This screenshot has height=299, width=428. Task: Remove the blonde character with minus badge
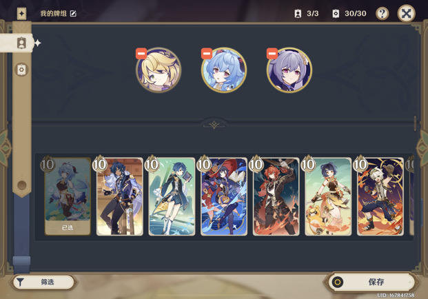(x=141, y=54)
